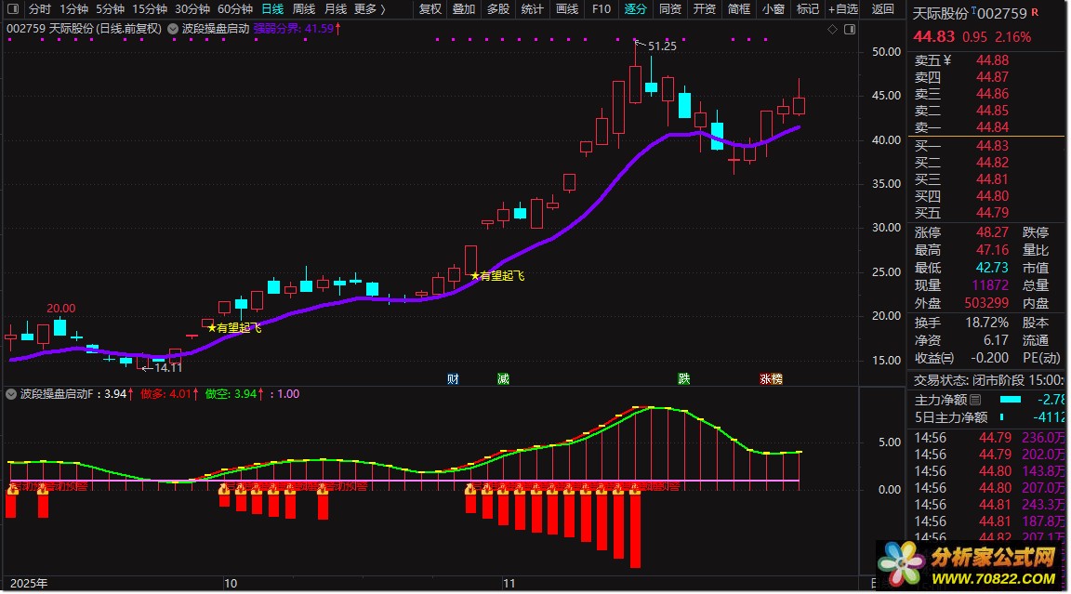
Task: Add stock to watchlist via +自选
Action: pyautogui.click(x=843, y=9)
